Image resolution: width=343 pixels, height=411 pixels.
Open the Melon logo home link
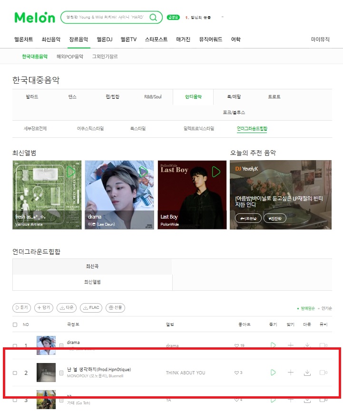pos(35,18)
